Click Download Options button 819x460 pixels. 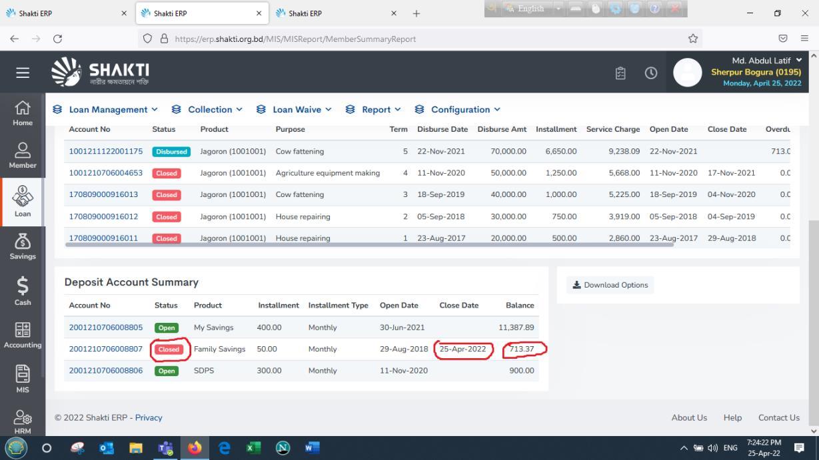click(610, 285)
